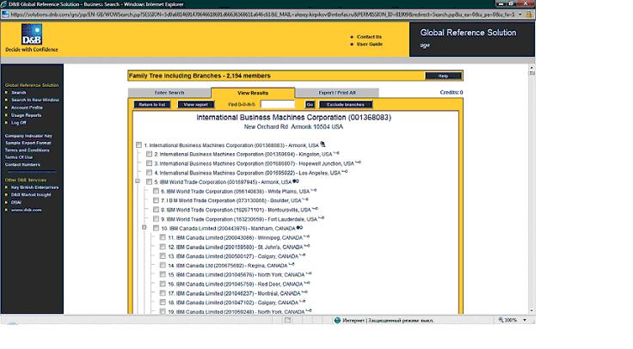Click the zoom magnifier icon in status bar
633x349 pixels.
point(501,320)
